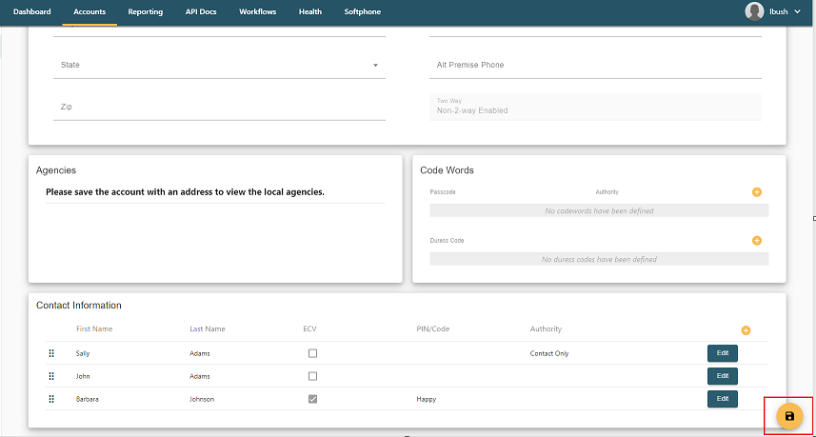Click drag handle for Barbara Johnson row
816x437 pixels.
pos(51,399)
